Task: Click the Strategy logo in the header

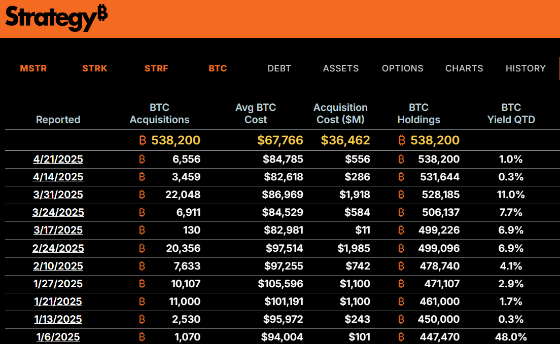Action: 56,18
